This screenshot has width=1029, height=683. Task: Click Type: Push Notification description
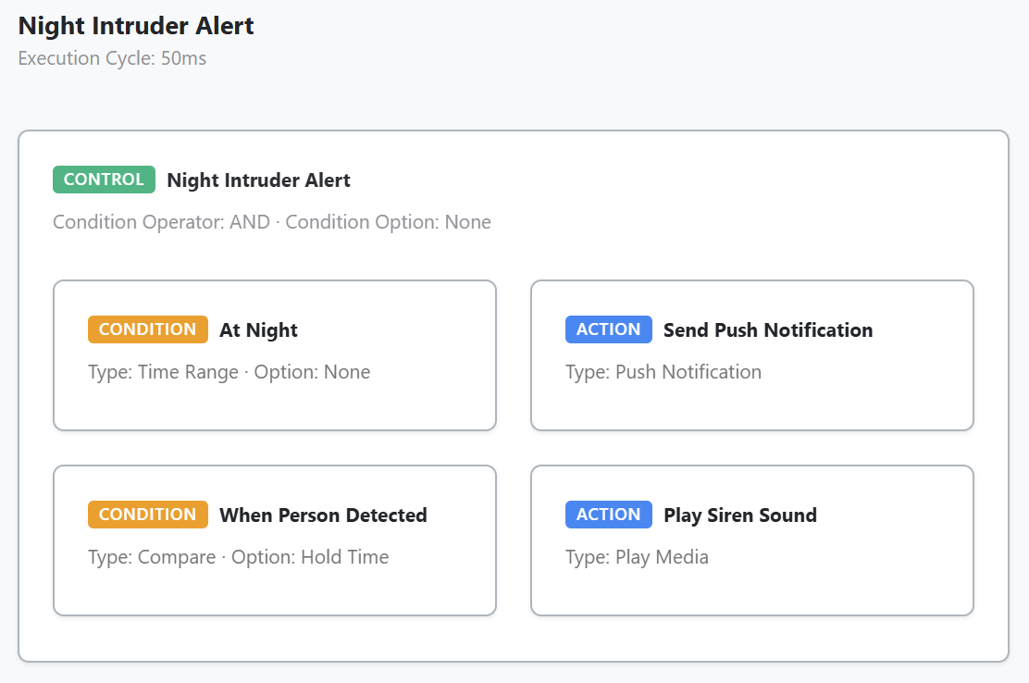(663, 372)
